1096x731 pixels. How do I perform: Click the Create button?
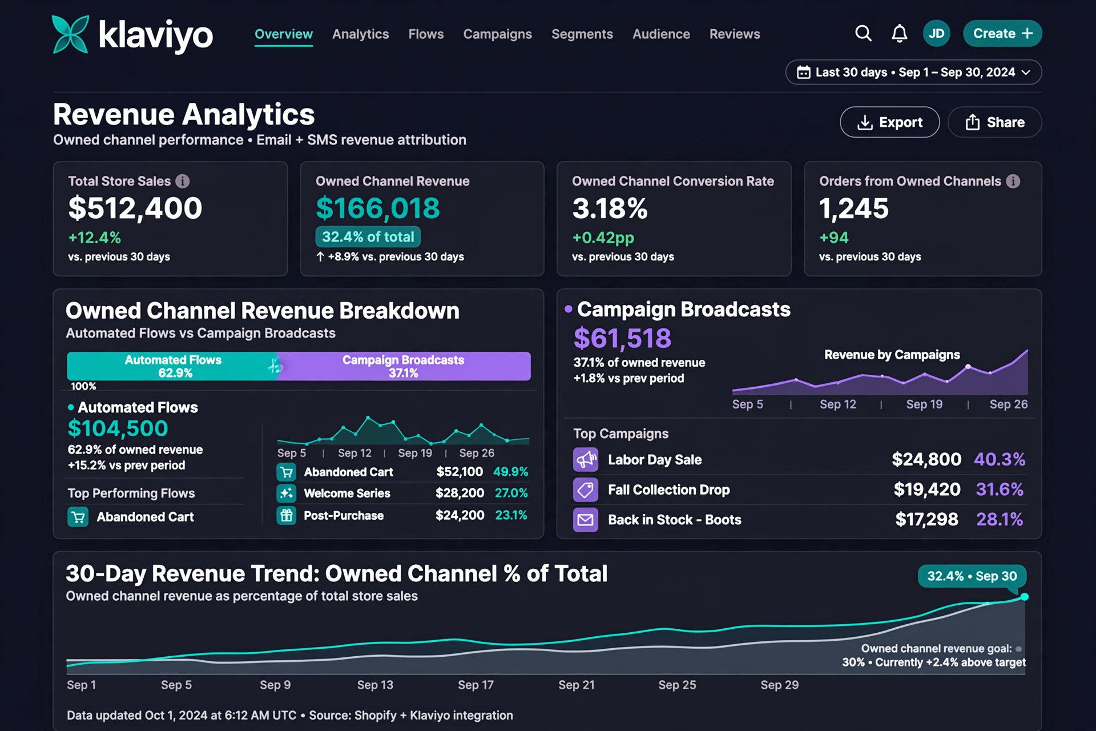point(1002,34)
